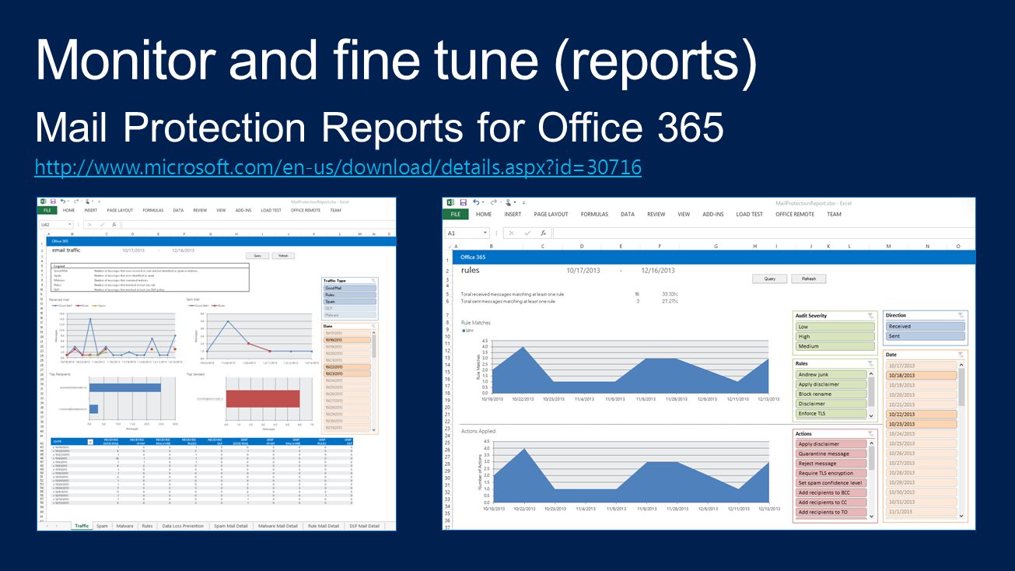This screenshot has height=571, width=1015.
Task: Click column G header in right window
Action: tap(715, 246)
